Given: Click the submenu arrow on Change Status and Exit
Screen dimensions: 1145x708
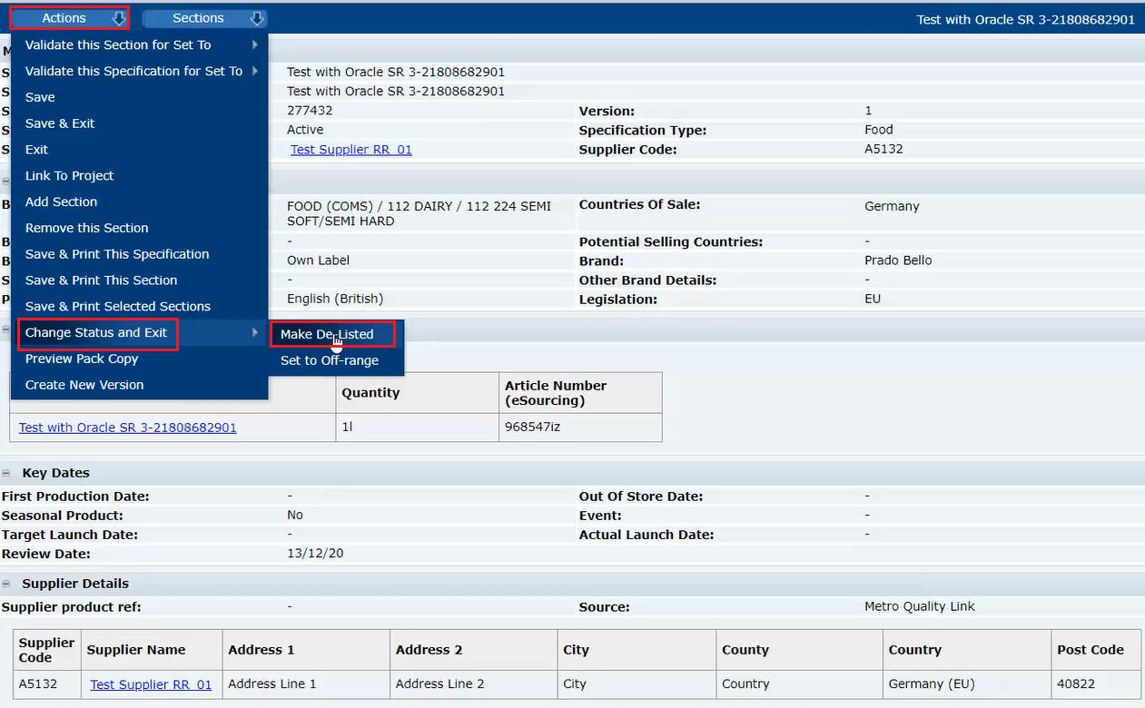Looking at the screenshot, I should [x=257, y=333].
